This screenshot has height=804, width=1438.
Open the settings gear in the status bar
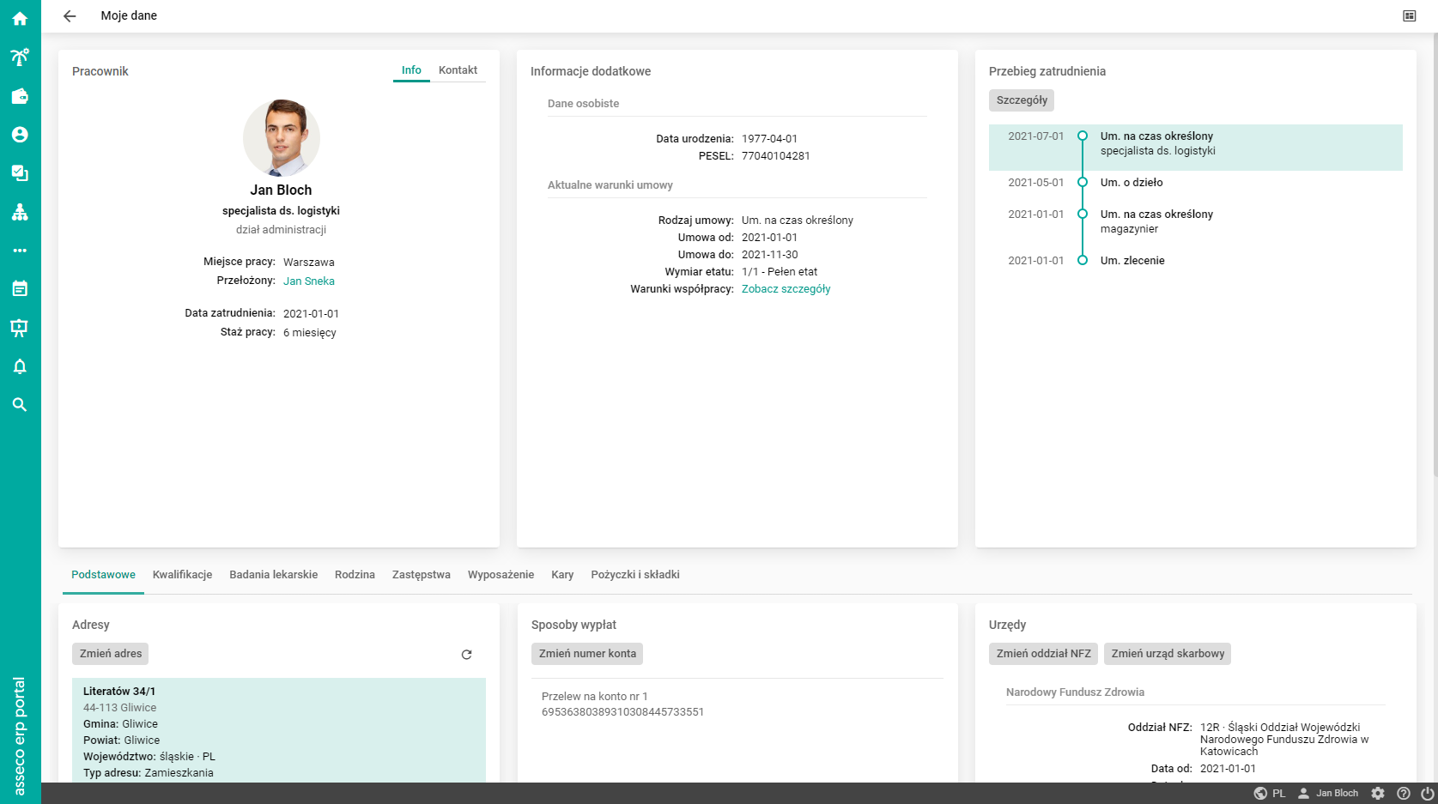pos(1378,794)
